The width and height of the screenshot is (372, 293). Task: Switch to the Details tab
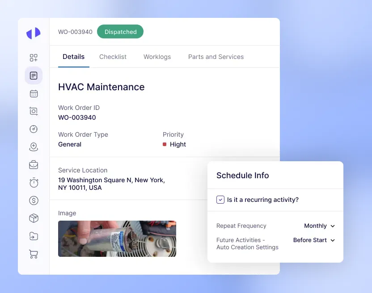point(73,57)
